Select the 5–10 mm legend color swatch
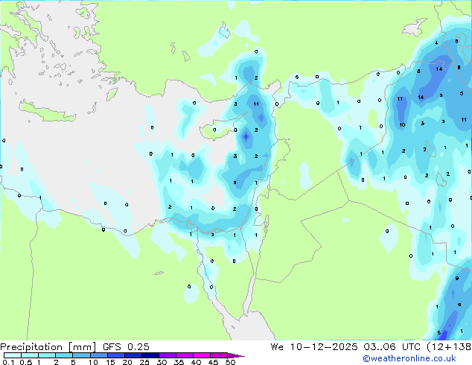472x365 pixels. [x=81, y=355]
